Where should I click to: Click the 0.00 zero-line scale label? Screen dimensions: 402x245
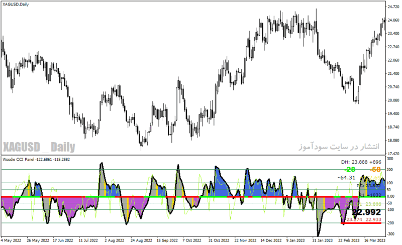point(391,196)
